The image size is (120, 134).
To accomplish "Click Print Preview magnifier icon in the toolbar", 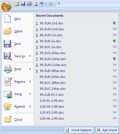I will (x=36, y=4).
